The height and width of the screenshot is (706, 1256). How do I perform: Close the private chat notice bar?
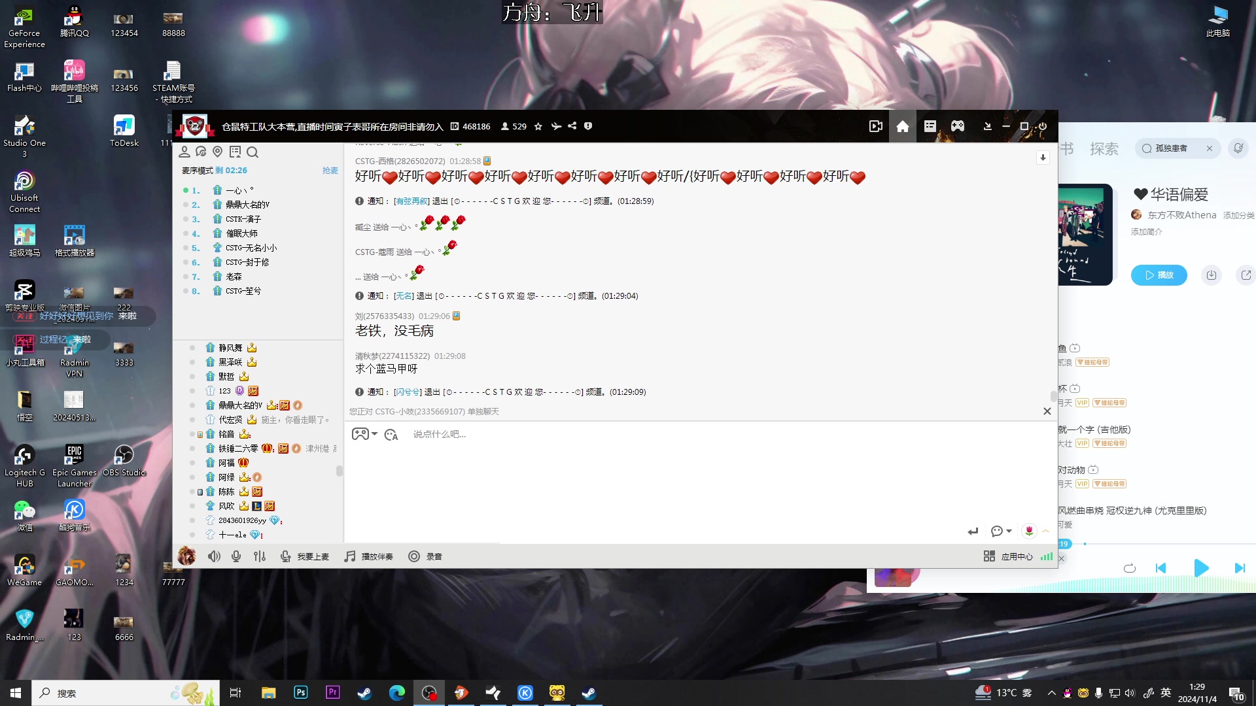1047,411
